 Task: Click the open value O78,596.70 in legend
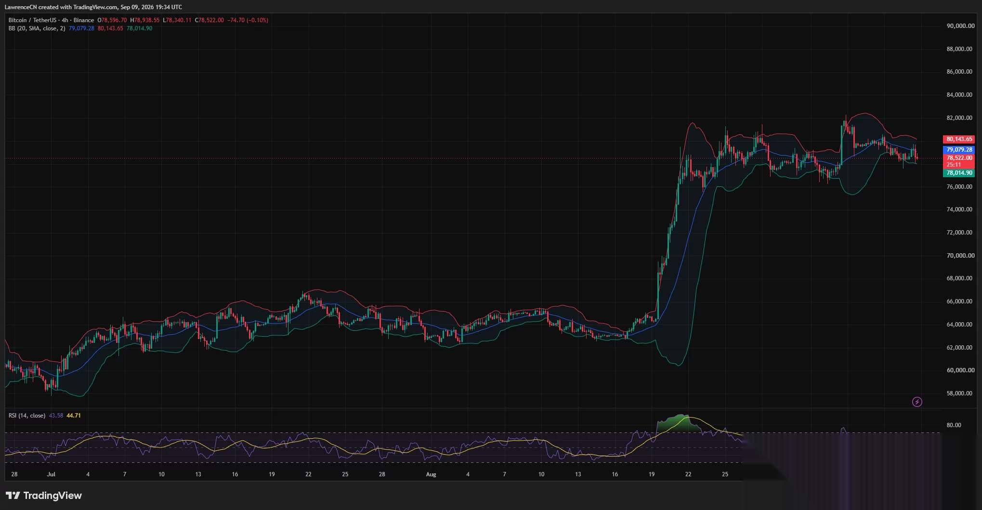pyautogui.click(x=112, y=20)
